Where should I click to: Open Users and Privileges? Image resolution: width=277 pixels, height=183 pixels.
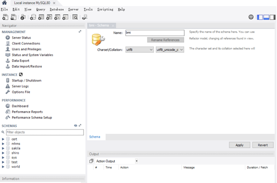pyautogui.click(x=26, y=49)
